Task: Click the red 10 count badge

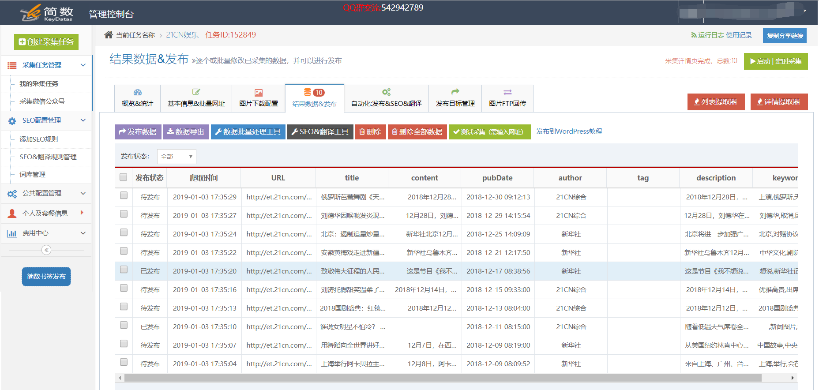Action: coord(319,93)
